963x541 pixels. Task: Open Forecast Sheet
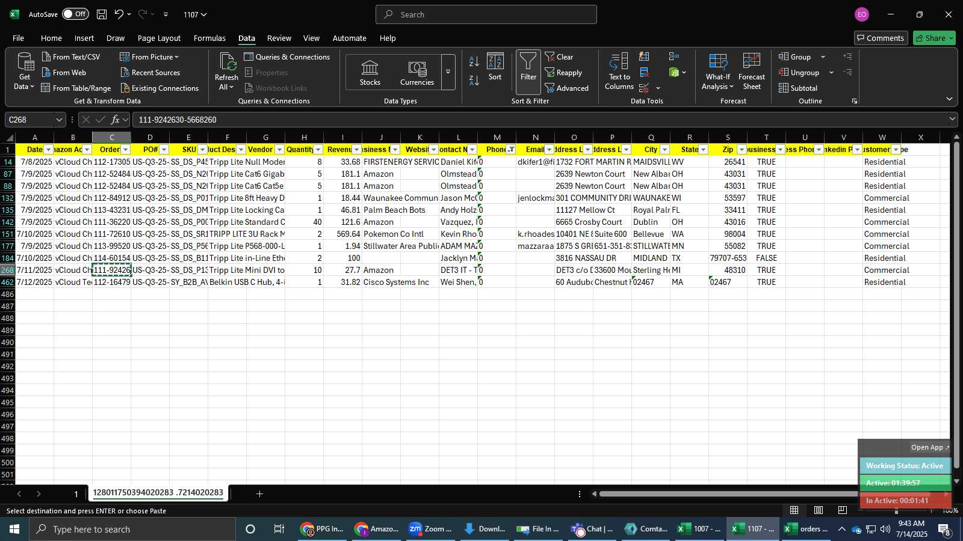point(752,72)
